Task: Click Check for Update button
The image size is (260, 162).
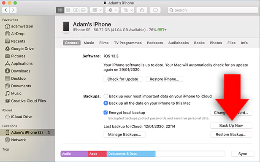Action: tap(123, 79)
